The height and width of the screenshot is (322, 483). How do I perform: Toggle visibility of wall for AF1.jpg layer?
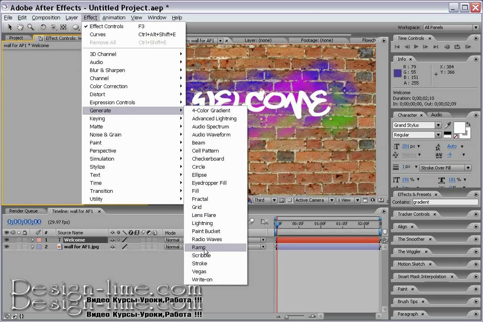(6, 247)
